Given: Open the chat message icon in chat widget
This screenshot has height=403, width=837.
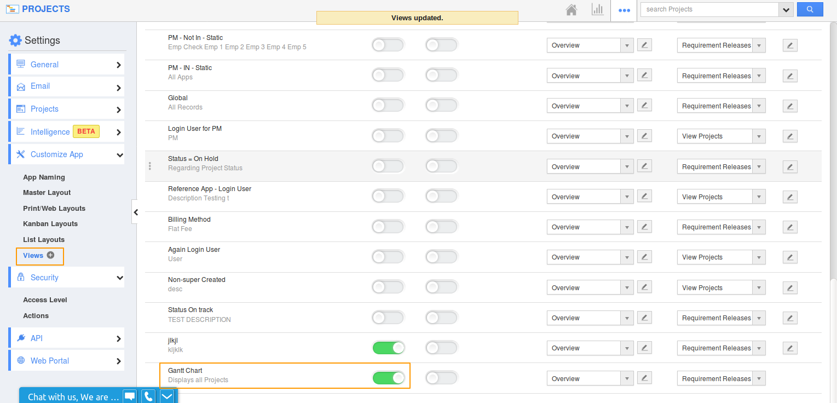Looking at the screenshot, I should tap(130, 396).
